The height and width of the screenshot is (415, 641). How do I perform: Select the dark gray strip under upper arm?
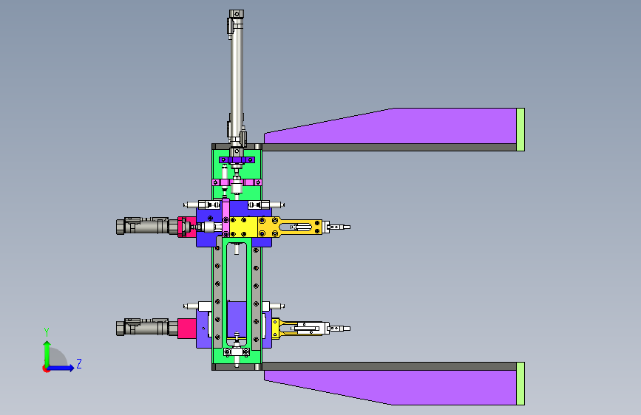click(x=389, y=148)
